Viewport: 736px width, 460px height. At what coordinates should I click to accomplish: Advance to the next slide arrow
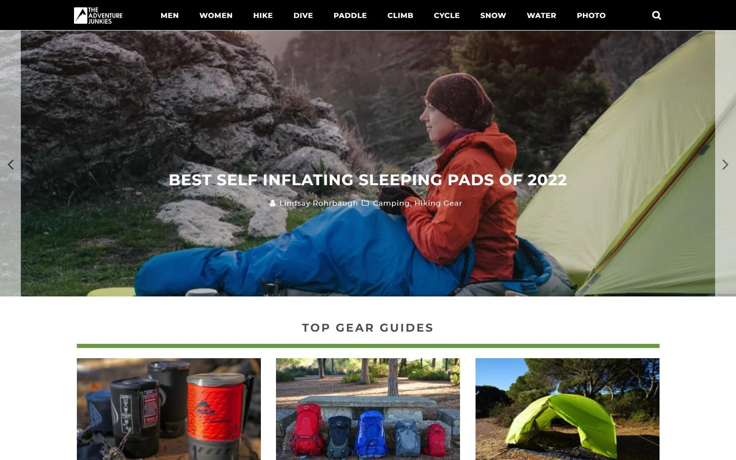click(725, 164)
